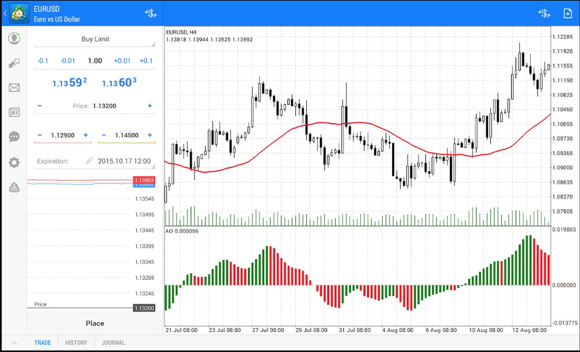Click the 1.13545 tick chart price label
The image size is (580, 352).
pyautogui.click(x=145, y=199)
